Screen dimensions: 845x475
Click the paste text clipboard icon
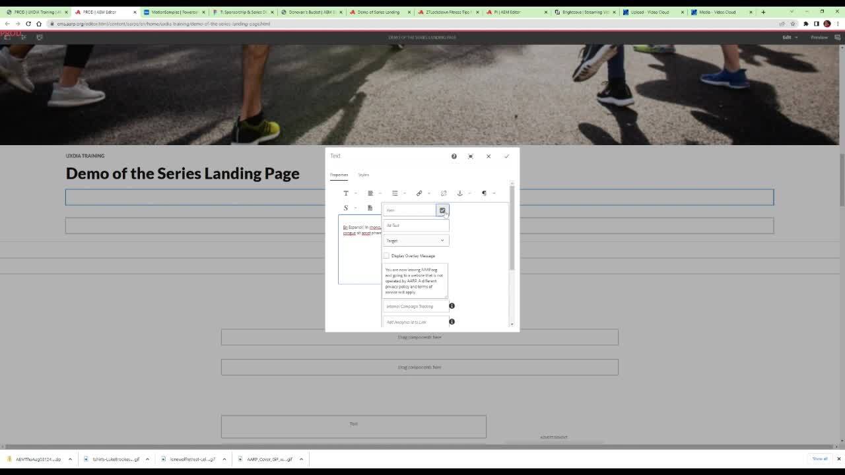click(370, 208)
